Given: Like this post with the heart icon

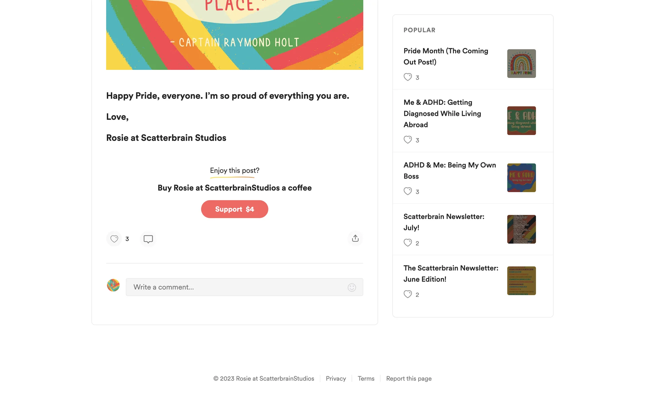Looking at the screenshot, I should click(114, 239).
